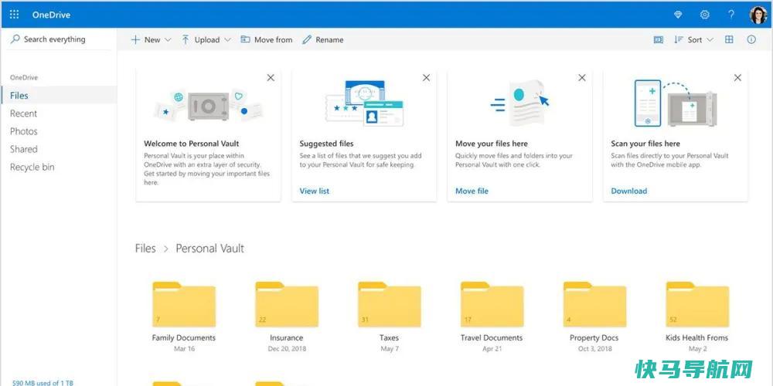Click the Welcome to Personal Vault heading
Screen dimensions: 773x386
191,144
